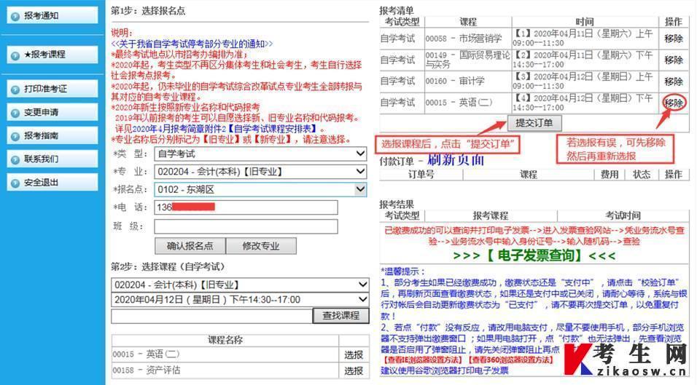
Task: Open the notice link about 停考部分专业
Action: [x=192, y=44]
